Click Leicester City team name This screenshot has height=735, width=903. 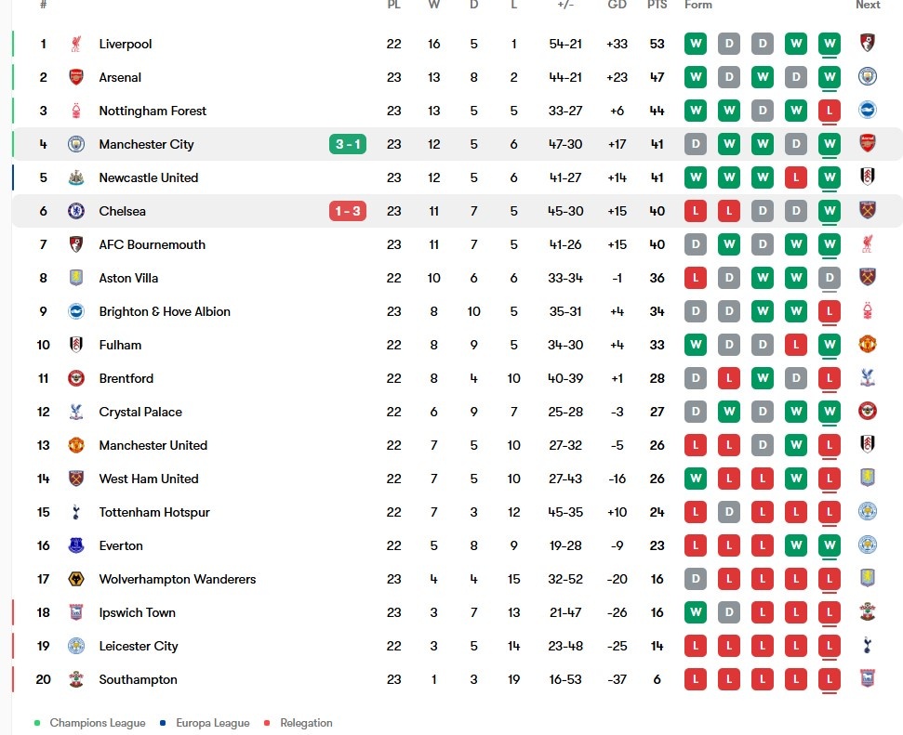coord(139,647)
